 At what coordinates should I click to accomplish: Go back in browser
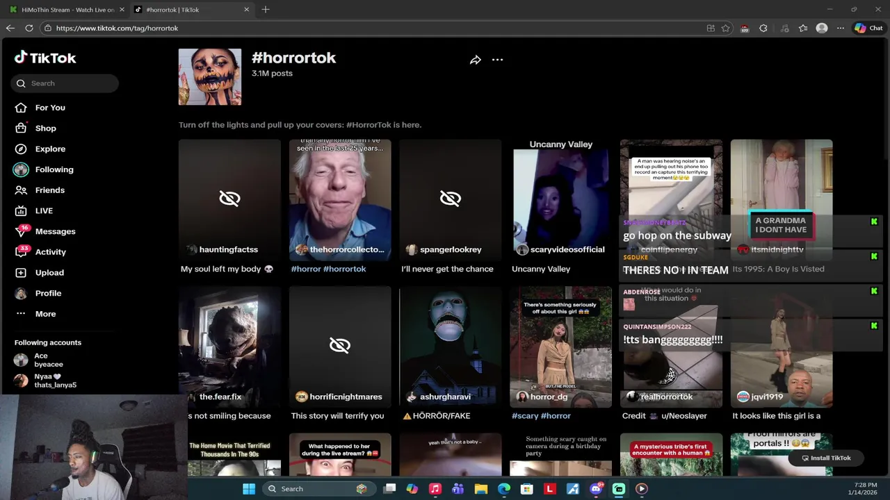coord(10,28)
